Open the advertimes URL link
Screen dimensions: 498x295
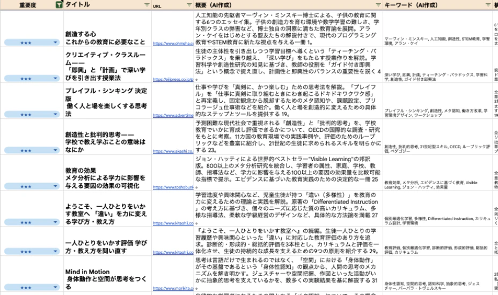[173, 115]
